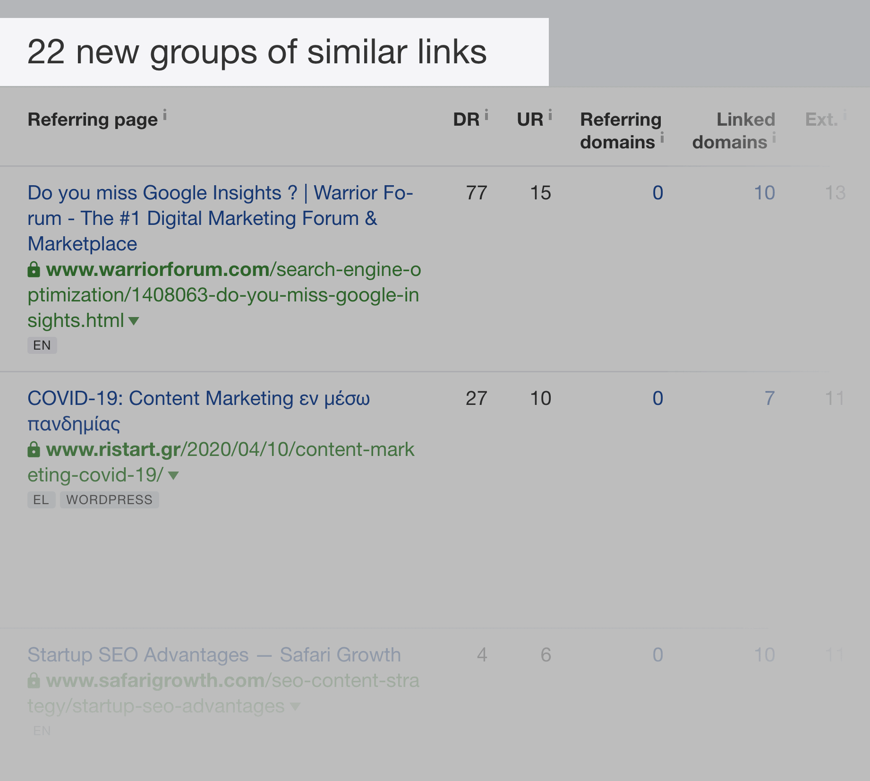Click the UR column info icon
870x781 pixels.
tap(550, 114)
